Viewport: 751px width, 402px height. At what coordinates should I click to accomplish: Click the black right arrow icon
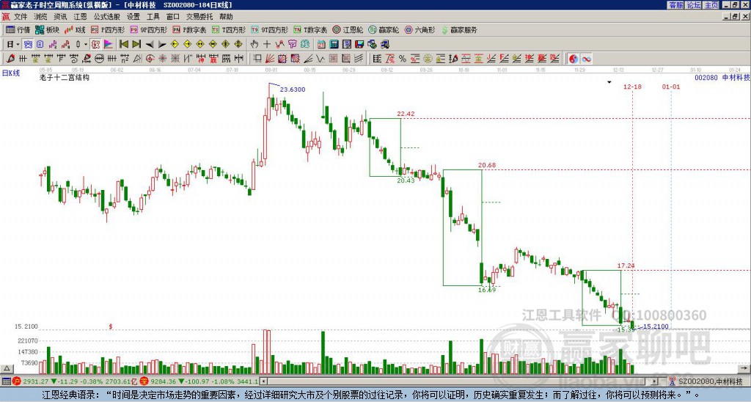(x=162, y=44)
